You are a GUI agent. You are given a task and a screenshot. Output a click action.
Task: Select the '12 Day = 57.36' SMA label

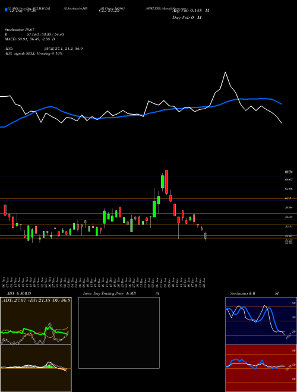click(22, 11)
